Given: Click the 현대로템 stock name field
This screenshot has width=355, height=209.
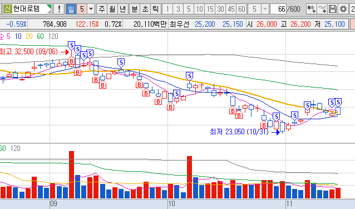Looking at the screenshot, I should point(27,9).
